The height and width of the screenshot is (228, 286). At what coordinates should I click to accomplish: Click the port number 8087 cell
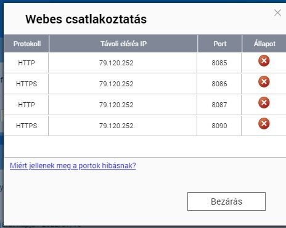click(219, 105)
